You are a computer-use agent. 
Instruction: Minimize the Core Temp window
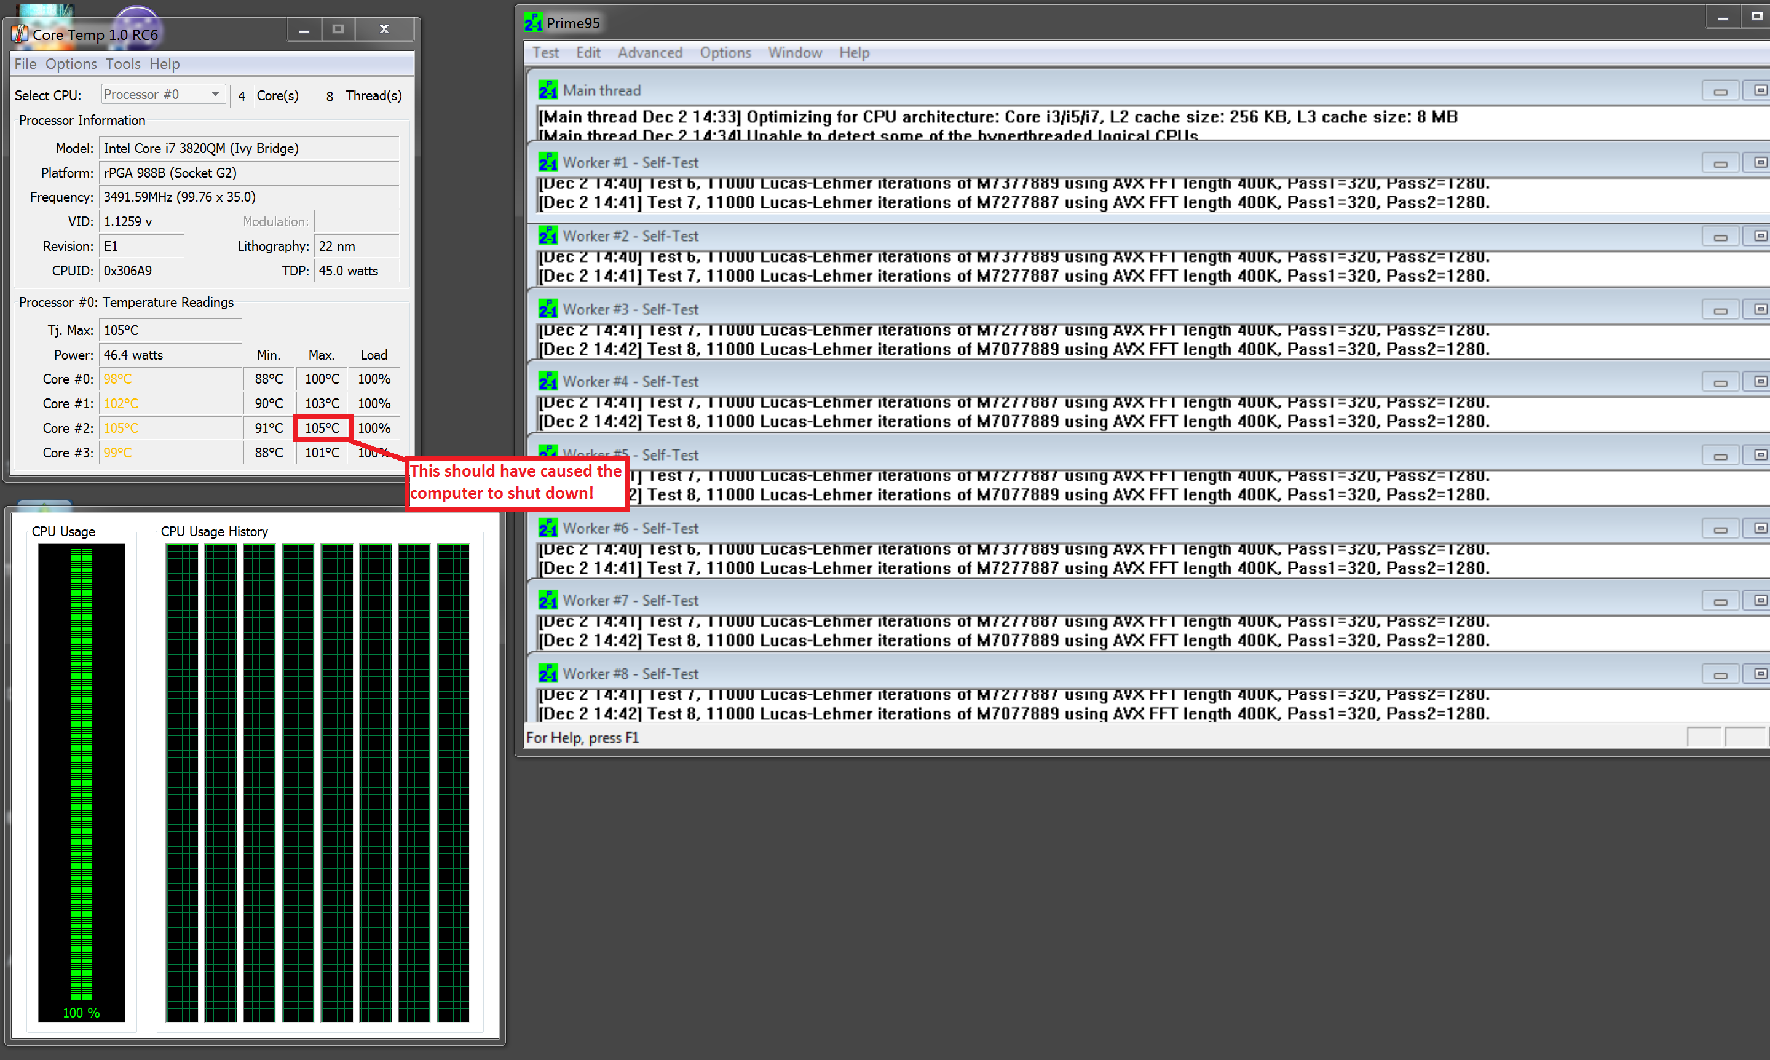point(304,30)
